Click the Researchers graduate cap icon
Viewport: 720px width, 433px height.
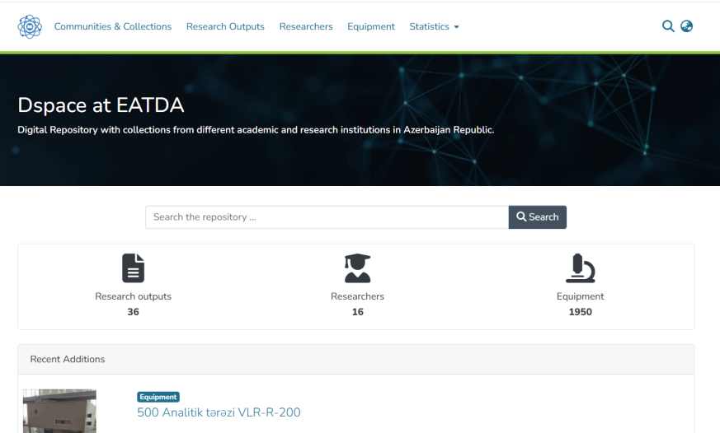click(x=357, y=268)
